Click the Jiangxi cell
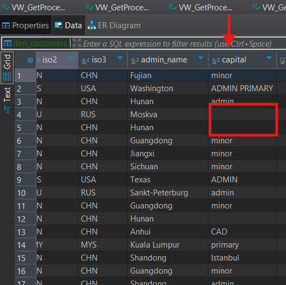The width and height of the screenshot is (286, 285). point(168,154)
